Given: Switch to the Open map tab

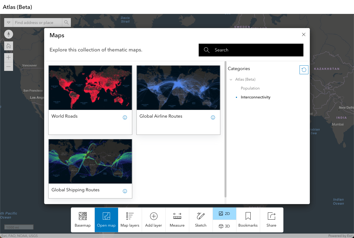Looking at the screenshot, I should [x=106, y=220].
